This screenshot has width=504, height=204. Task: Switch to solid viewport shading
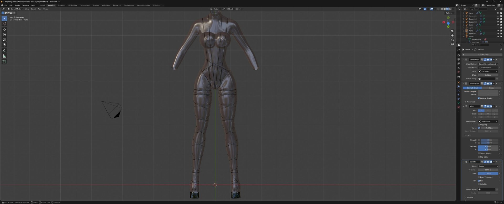pyautogui.click(x=445, y=9)
